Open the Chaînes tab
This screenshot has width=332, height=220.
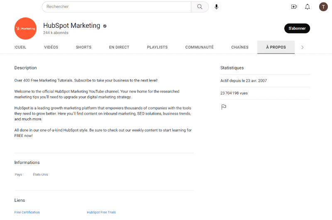tap(240, 47)
